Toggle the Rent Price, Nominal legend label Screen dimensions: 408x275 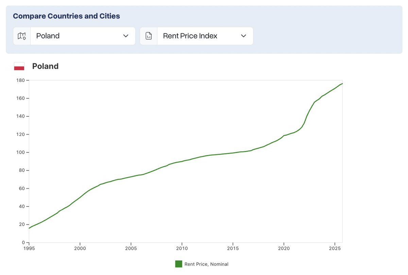coord(206,264)
